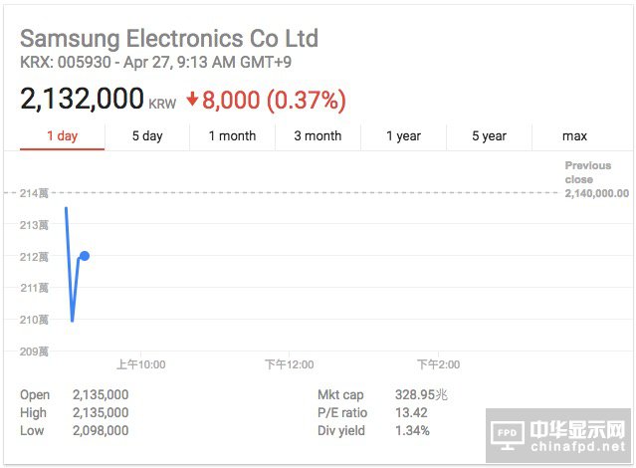
Task: Click the Open price 2,135,000
Action: tap(101, 395)
